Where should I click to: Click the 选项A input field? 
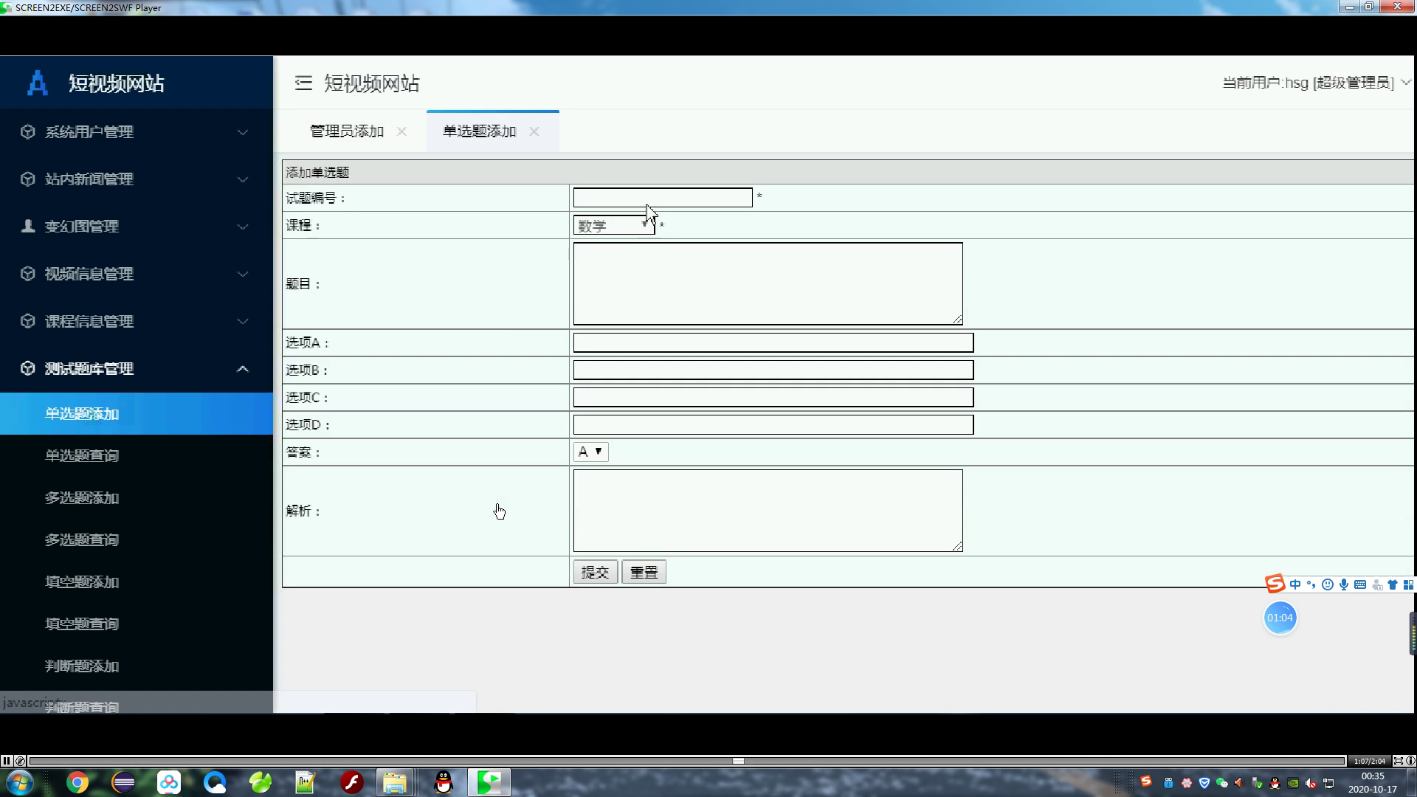(x=773, y=342)
